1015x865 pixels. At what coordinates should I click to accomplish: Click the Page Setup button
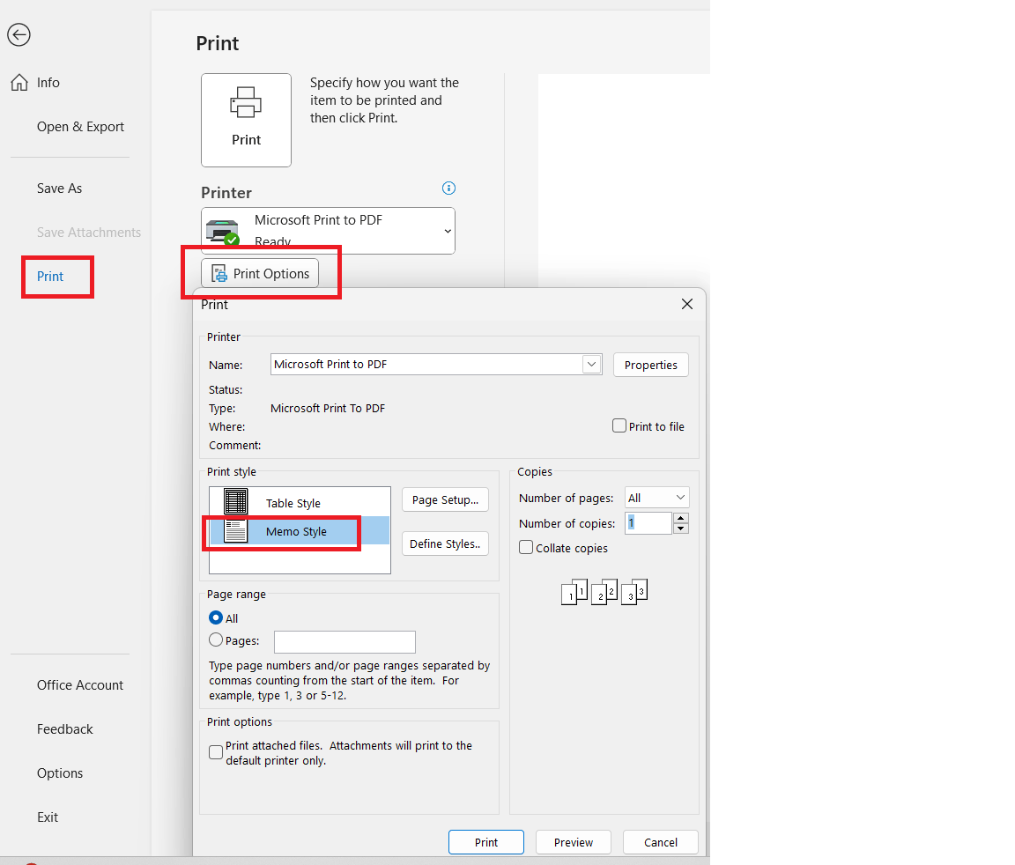coord(445,499)
